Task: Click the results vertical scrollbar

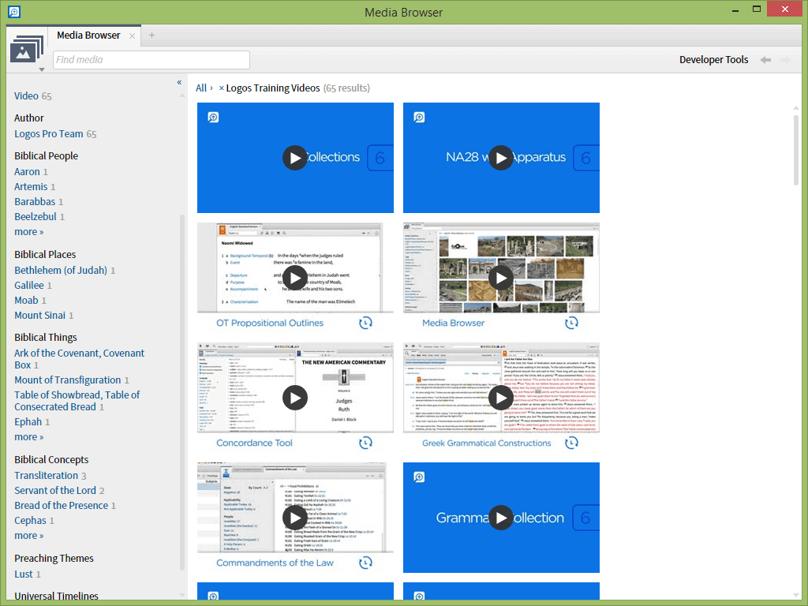Action: click(x=796, y=150)
